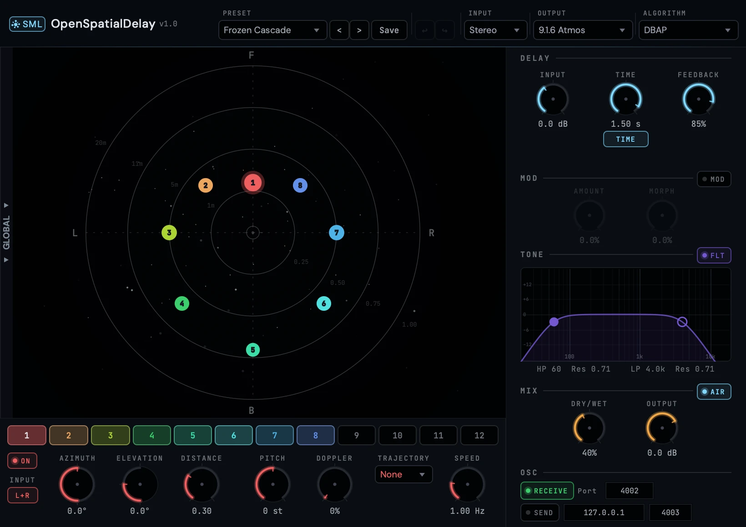This screenshot has height=527, width=746.
Task: Select cyan source node 6 in the field
Action: pyautogui.click(x=324, y=303)
